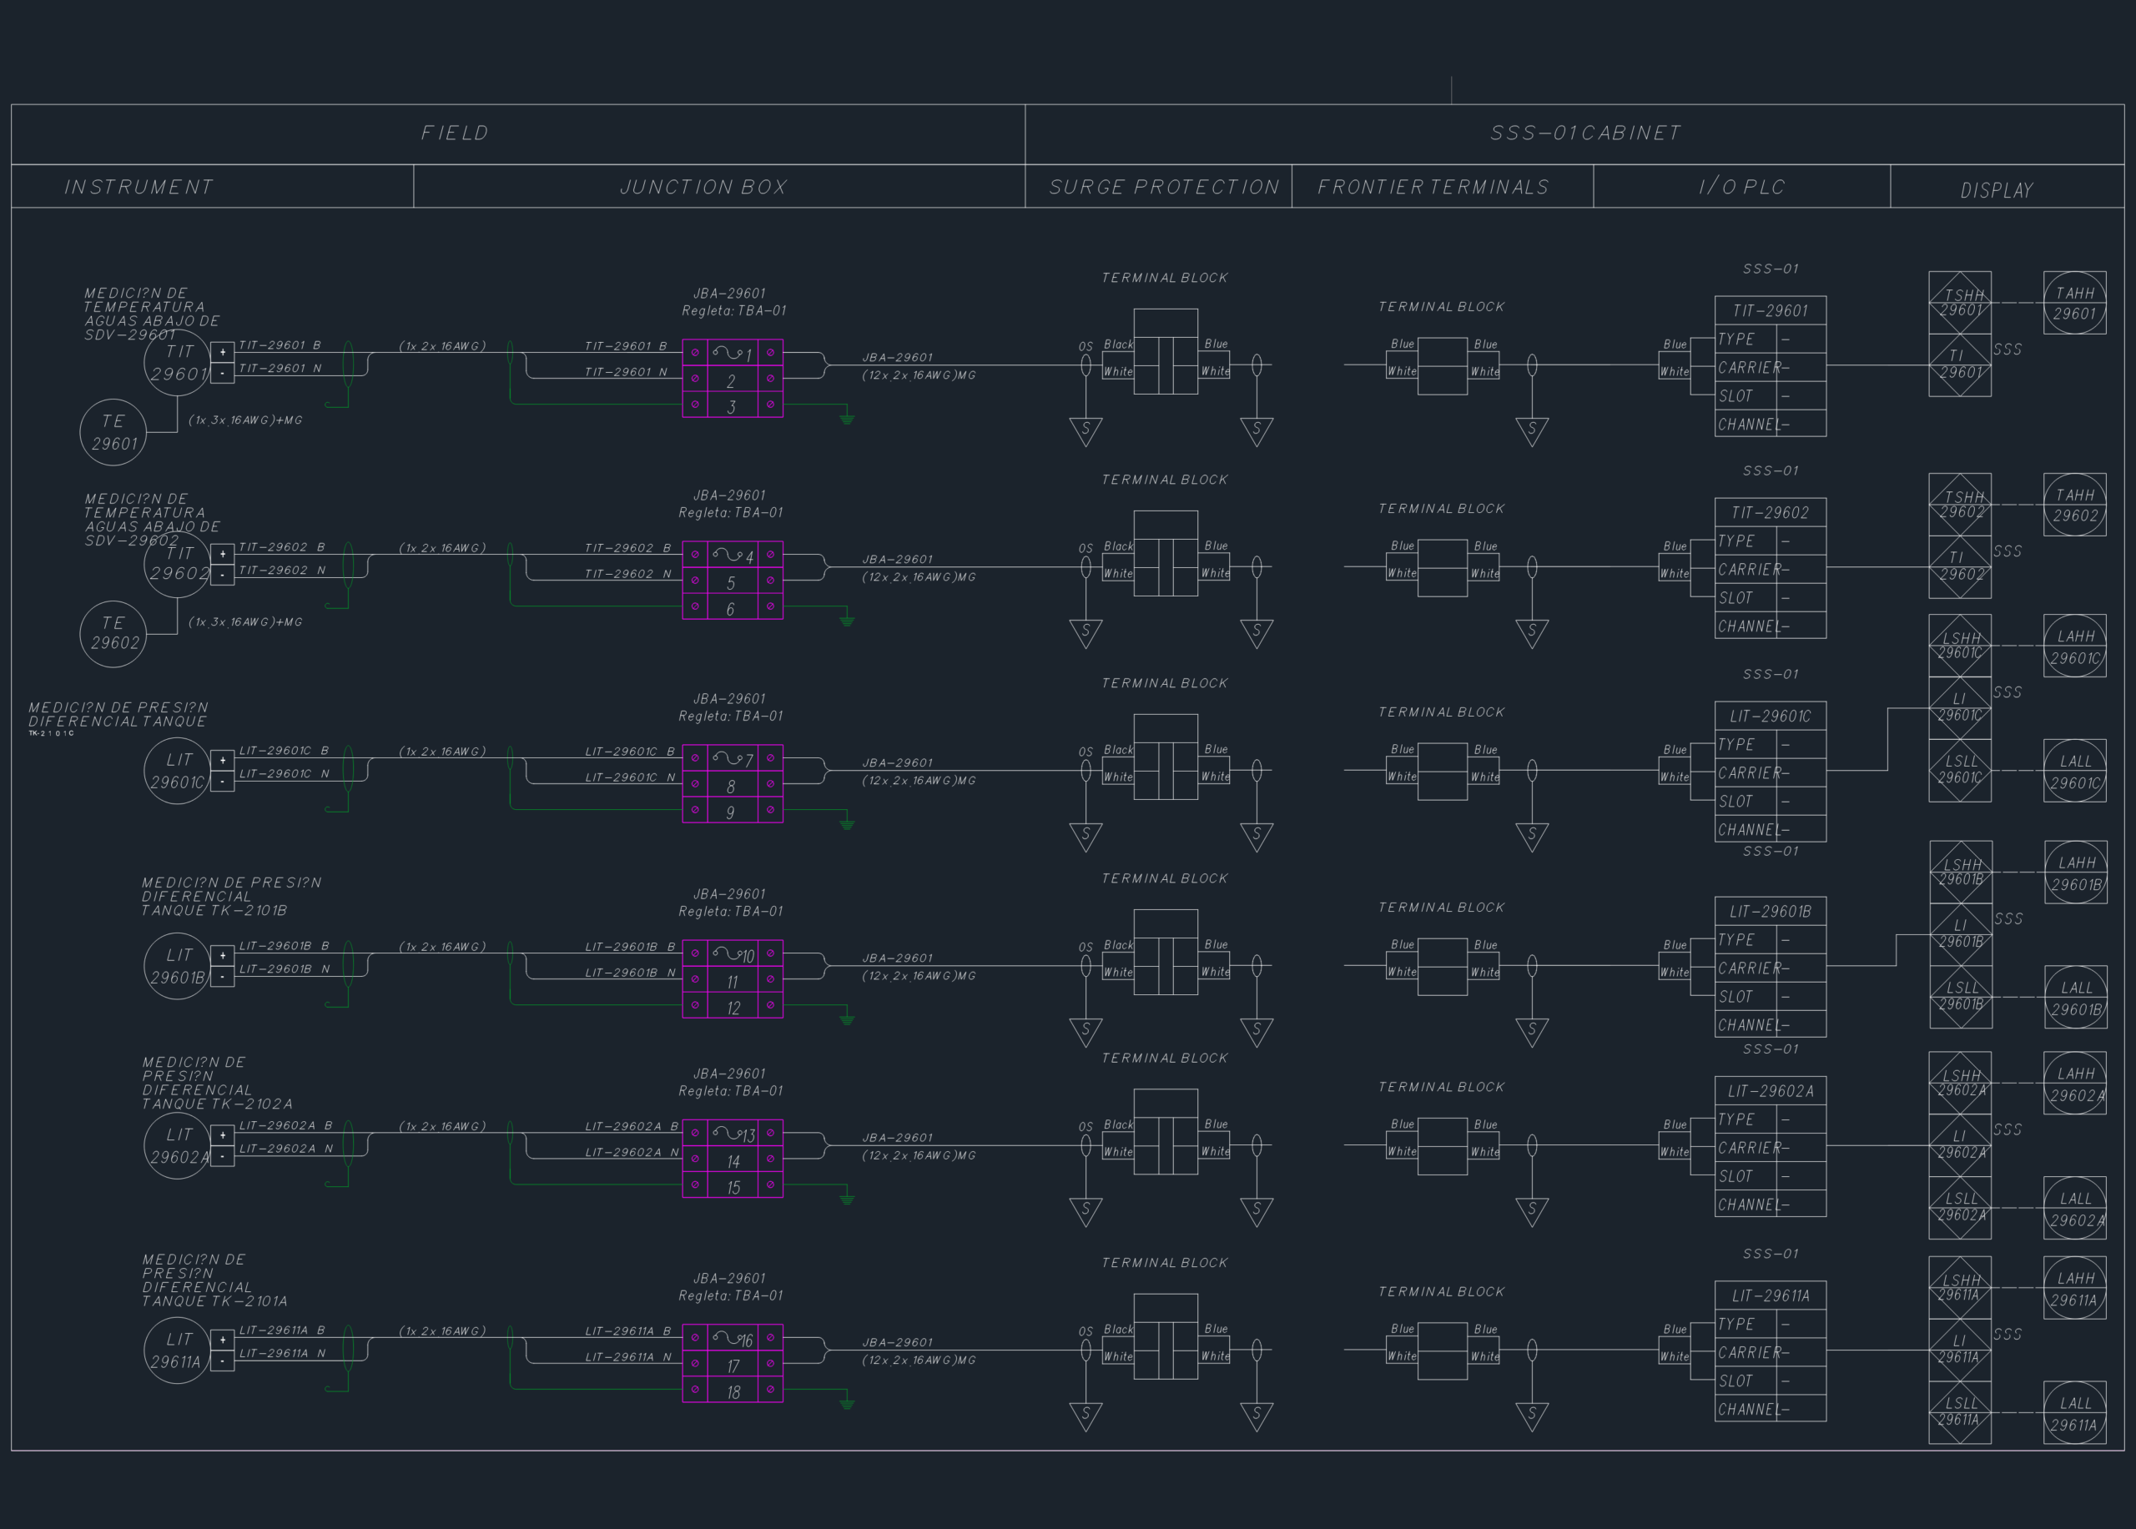
Task: Click the LIT-29601B N label at instrument terminal
Action: 285,968
